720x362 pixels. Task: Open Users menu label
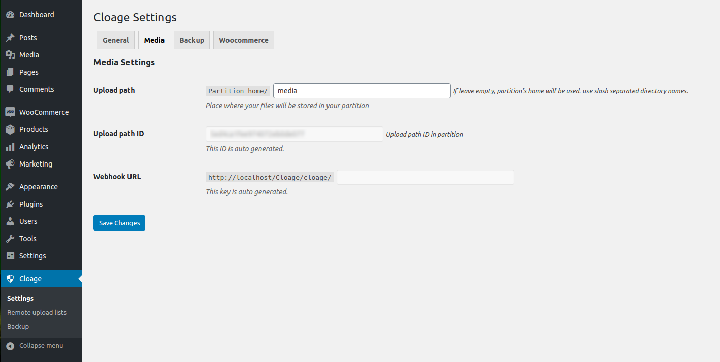pos(28,221)
